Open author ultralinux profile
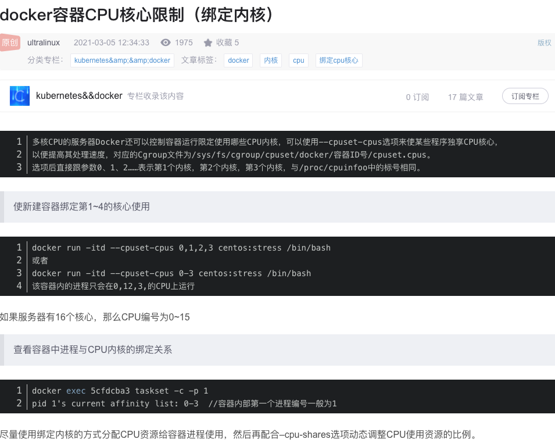This screenshot has height=443, width=555. pos(44,42)
